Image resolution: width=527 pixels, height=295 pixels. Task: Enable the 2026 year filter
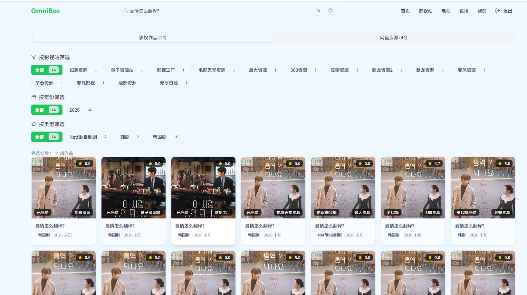pyautogui.click(x=81, y=110)
